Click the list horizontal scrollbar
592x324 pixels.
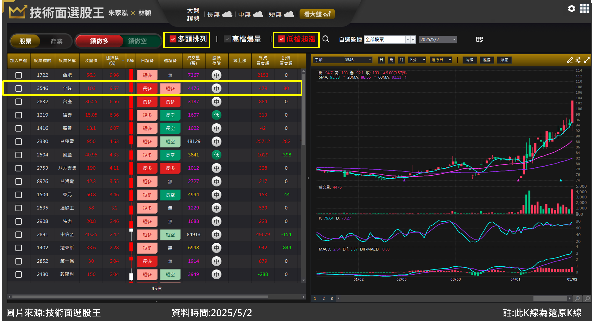point(140,297)
